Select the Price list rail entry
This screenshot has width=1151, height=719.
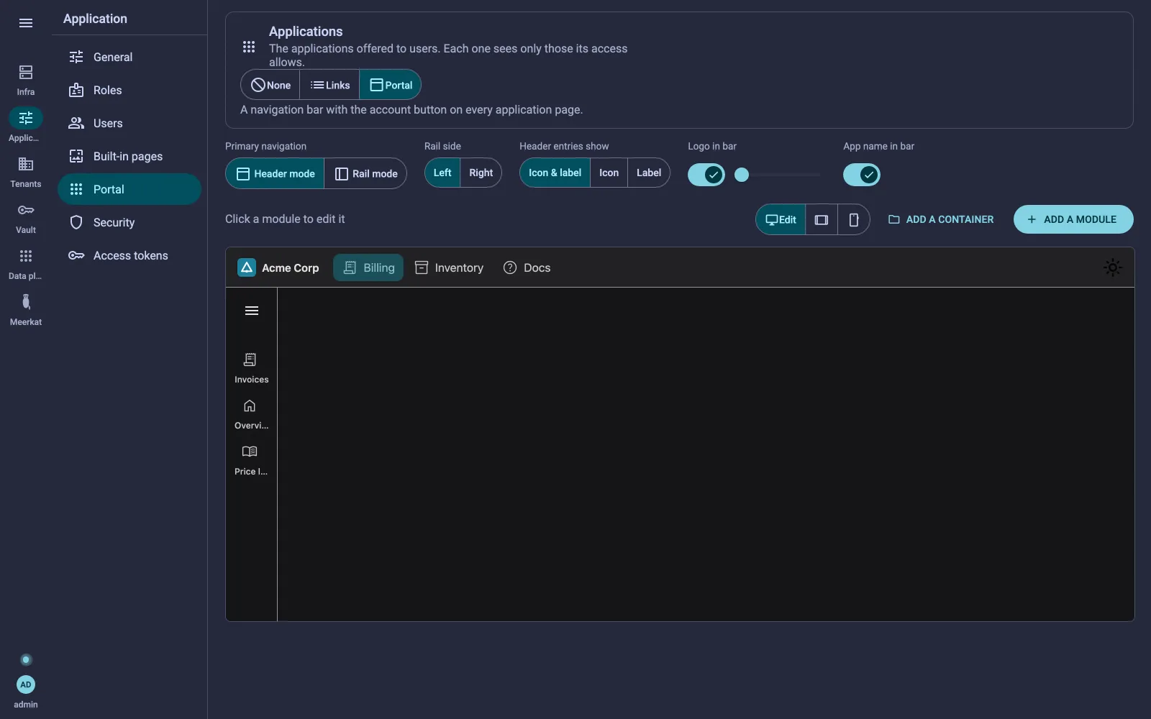click(251, 459)
